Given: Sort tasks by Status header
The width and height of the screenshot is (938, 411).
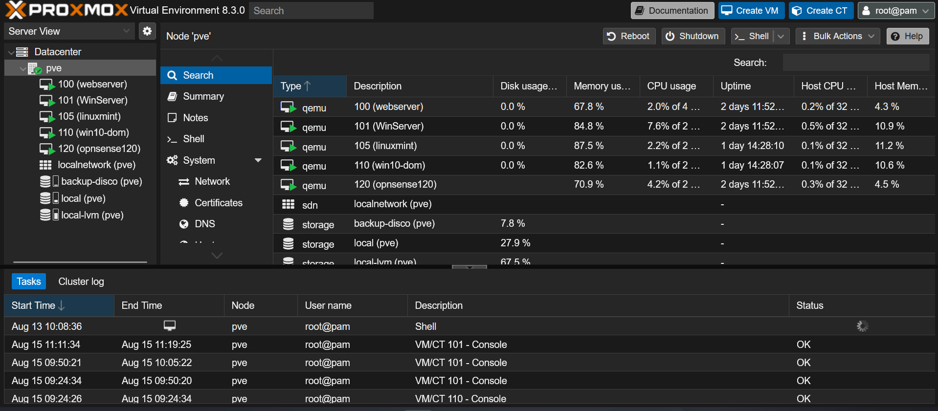Looking at the screenshot, I should pyautogui.click(x=862, y=305).
